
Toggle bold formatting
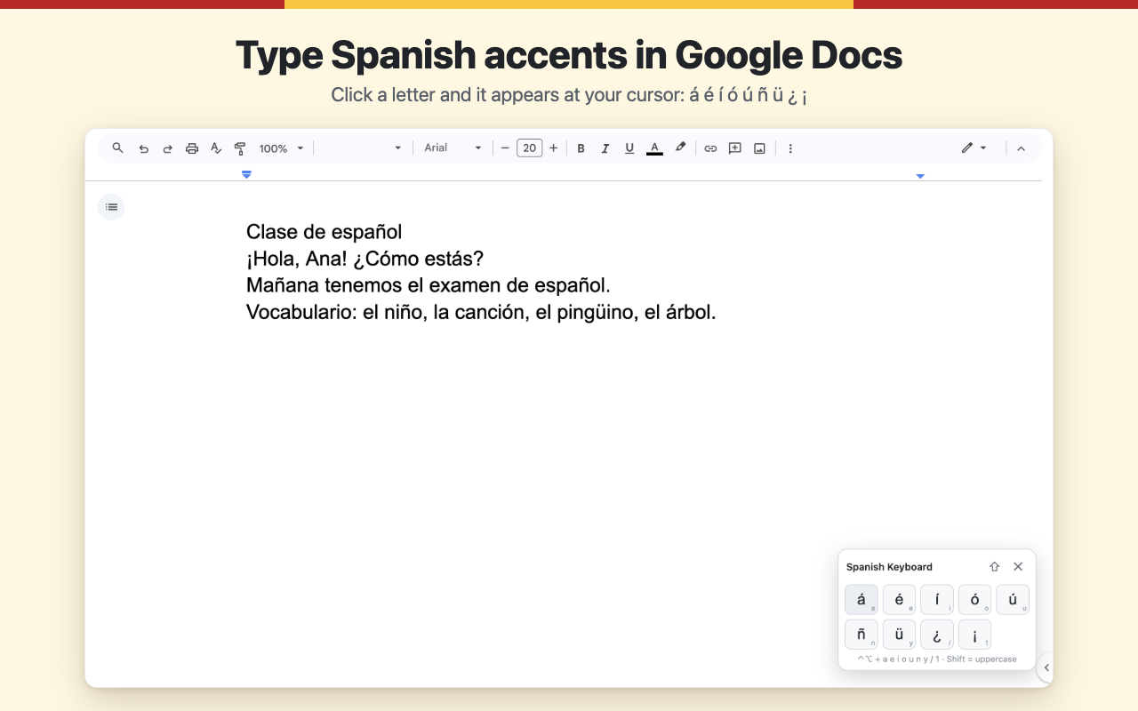pos(581,148)
